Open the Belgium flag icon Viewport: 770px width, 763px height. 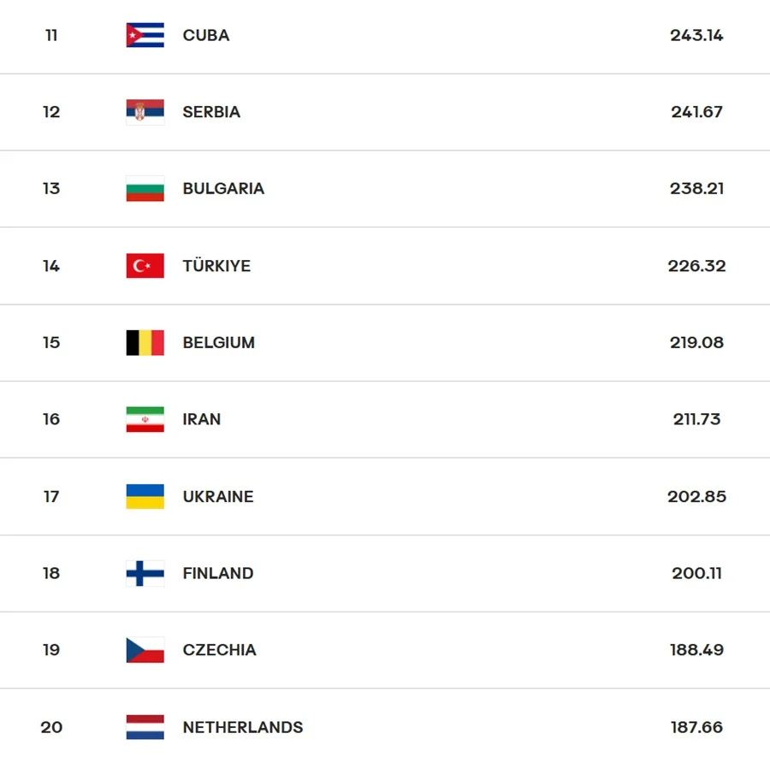click(145, 343)
